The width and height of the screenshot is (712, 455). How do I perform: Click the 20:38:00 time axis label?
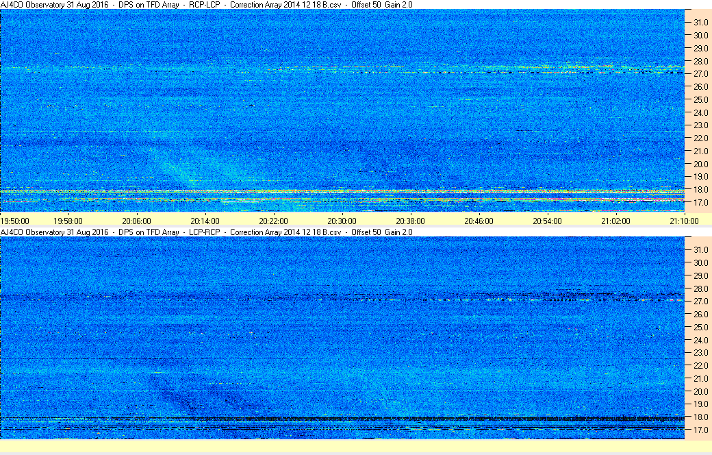411,221
